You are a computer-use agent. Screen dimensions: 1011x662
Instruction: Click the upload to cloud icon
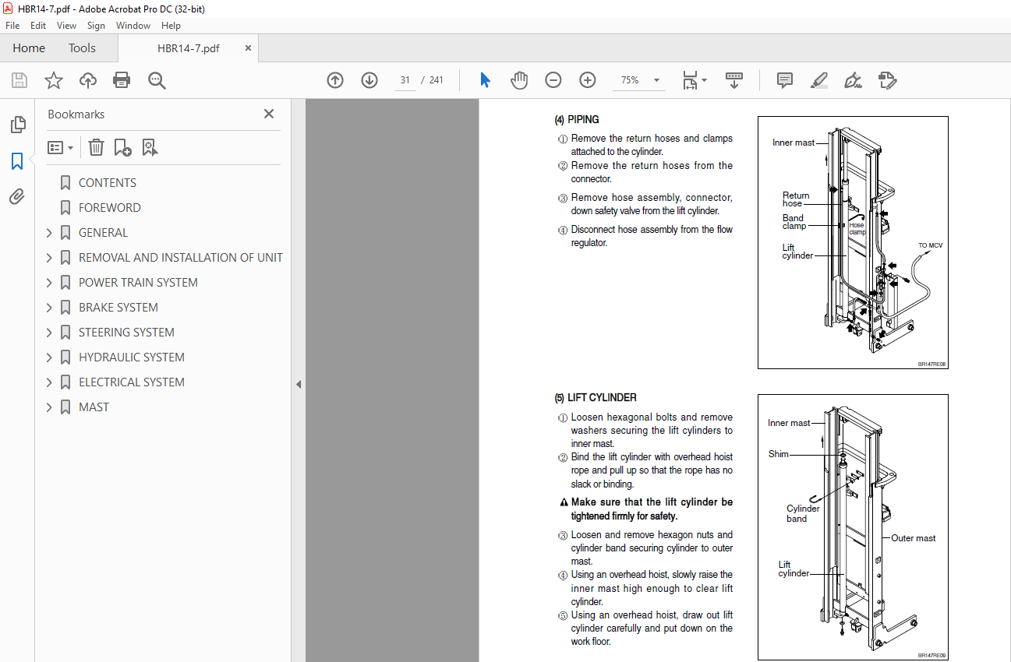pos(88,80)
